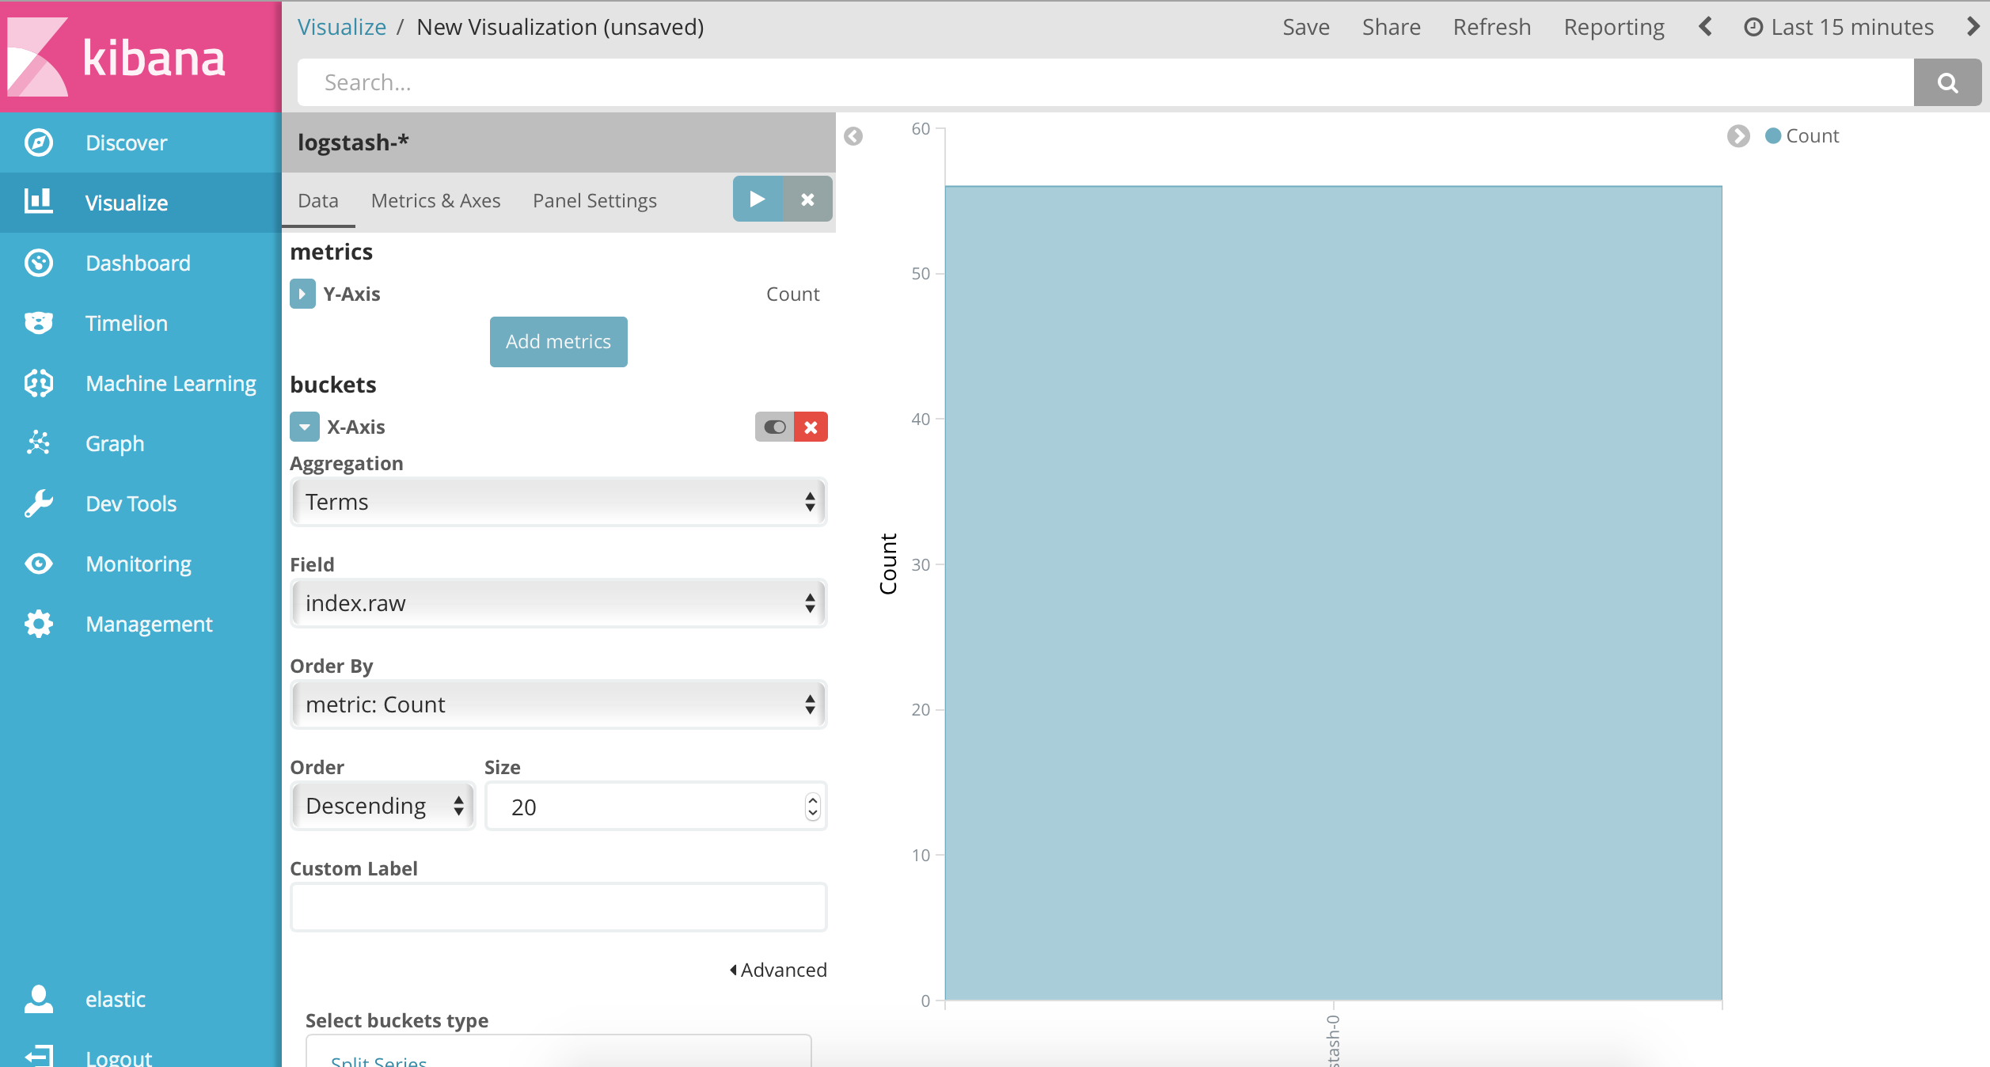The width and height of the screenshot is (1990, 1067).
Task: Click the Count legend color dot
Action: pyautogui.click(x=1773, y=136)
